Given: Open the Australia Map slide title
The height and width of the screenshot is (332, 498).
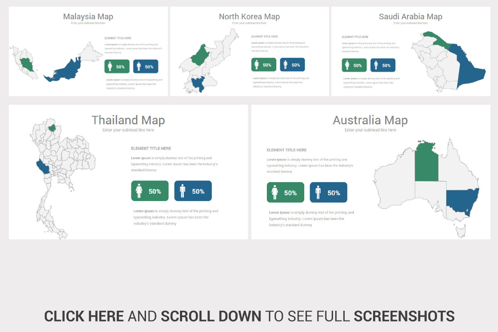Looking at the screenshot, I should [x=370, y=120].
